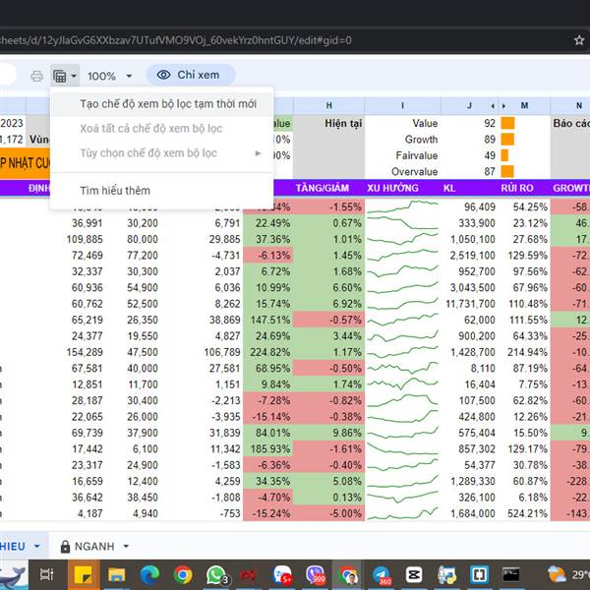Choose "Tìm hiểu thêm" in the menu
The image size is (590, 590).
coord(115,190)
